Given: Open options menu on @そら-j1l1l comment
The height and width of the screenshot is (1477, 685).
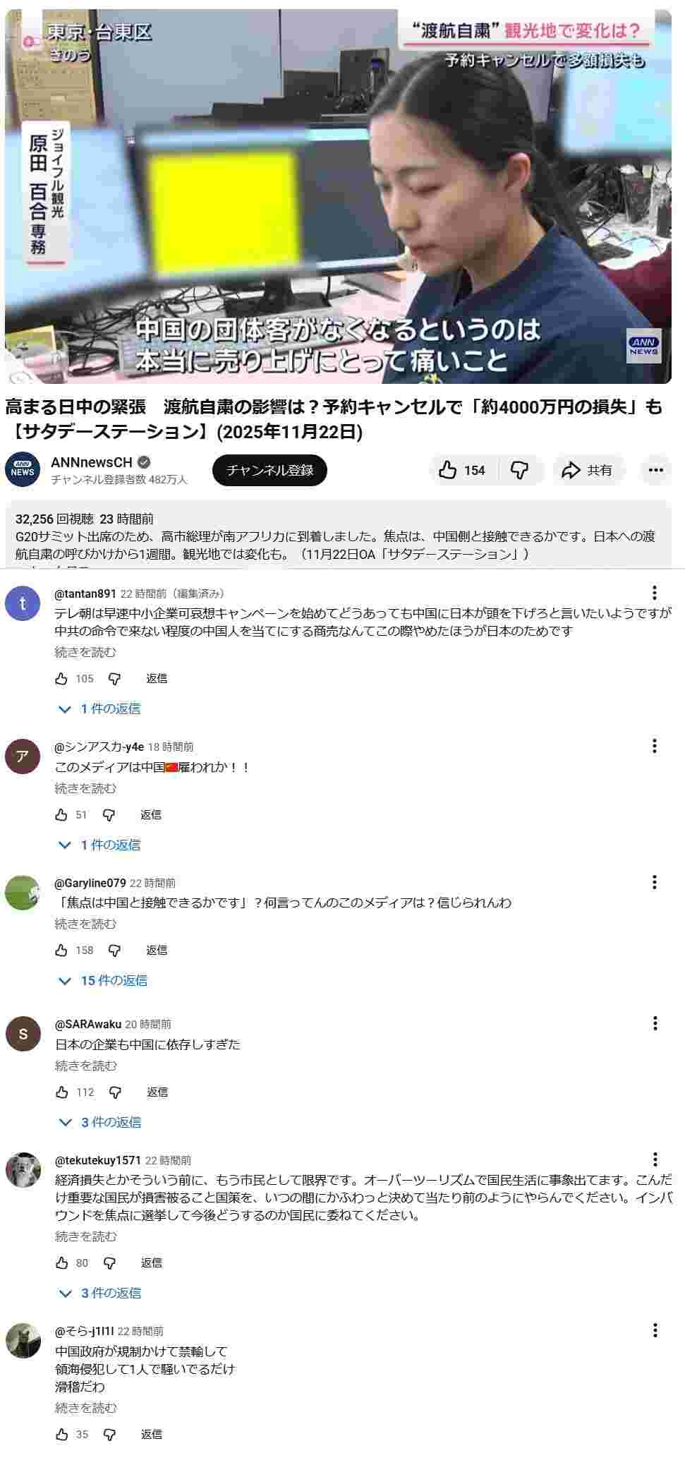Looking at the screenshot, I should [655, 1330].
